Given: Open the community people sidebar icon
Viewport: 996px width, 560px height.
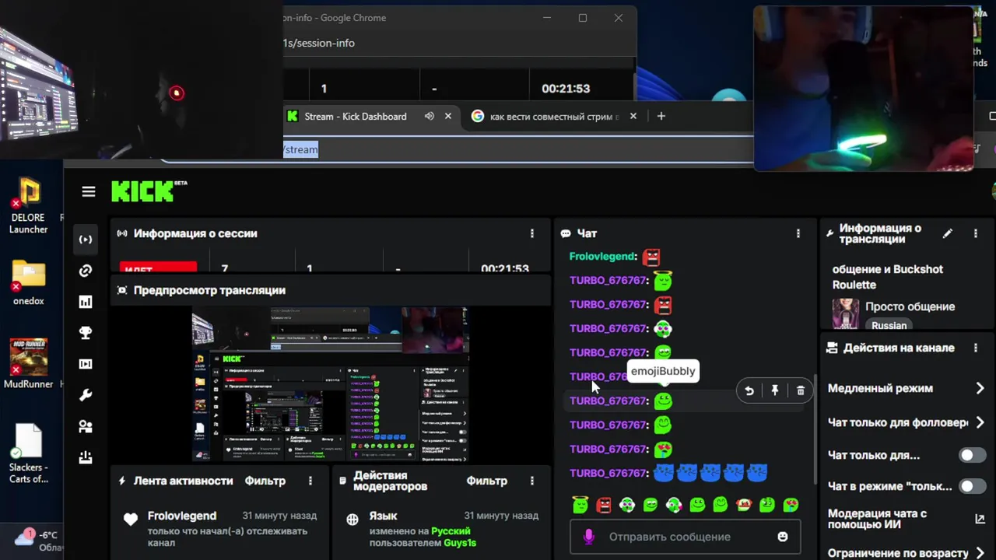Looking at the screenshot, I should (x=86, y=426).
